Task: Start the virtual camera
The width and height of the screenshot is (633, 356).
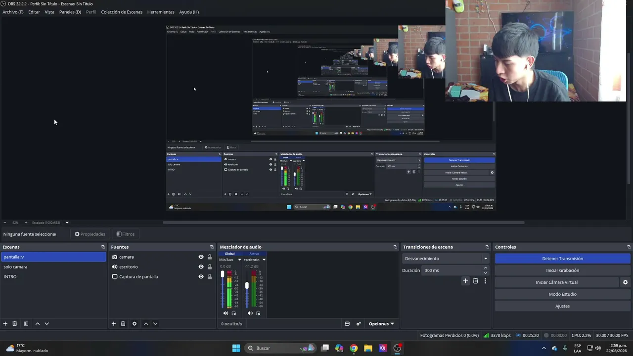Action: [556, 282]
